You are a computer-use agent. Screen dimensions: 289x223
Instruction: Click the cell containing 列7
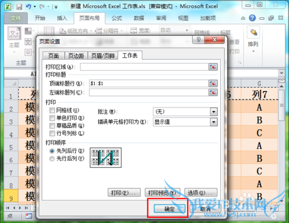(x=260, y=94)
